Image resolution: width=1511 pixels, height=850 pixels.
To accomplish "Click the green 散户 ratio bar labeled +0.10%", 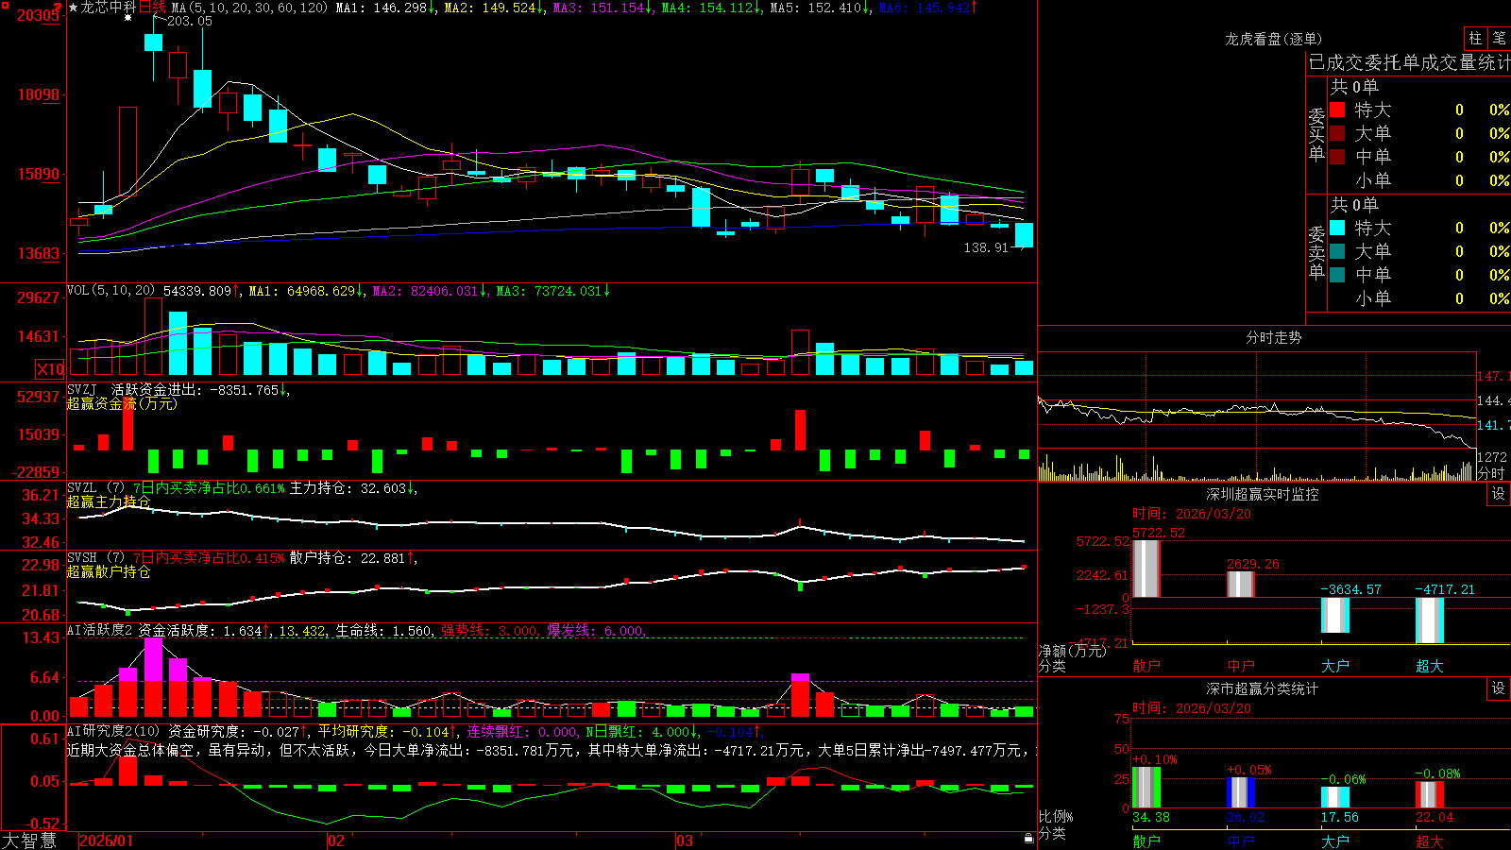I will [1146, 788].
